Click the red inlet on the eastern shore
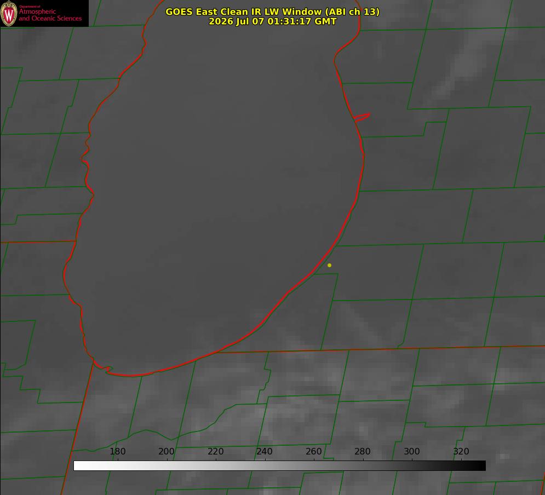 (362, 117)
